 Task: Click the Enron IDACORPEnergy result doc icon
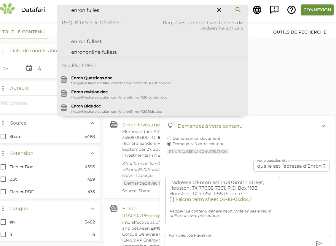(x=114, y=208)
